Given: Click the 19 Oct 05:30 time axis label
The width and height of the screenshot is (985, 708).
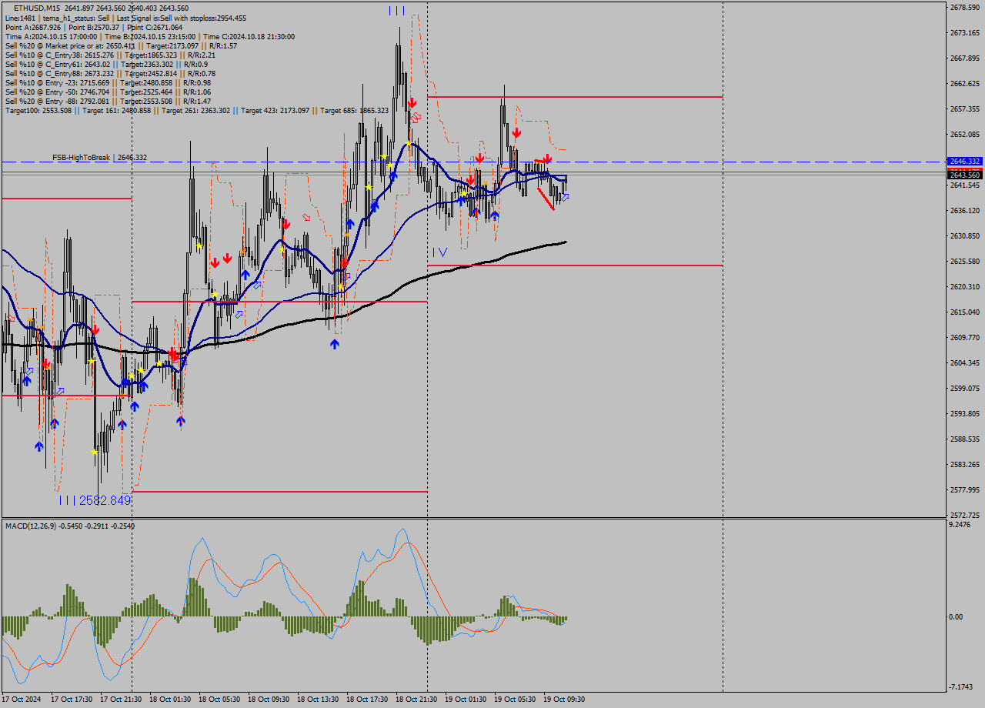Looking at the screenshot, I should coord(515,700).
